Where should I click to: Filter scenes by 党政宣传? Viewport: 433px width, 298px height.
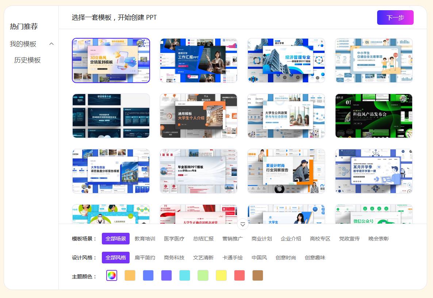(x=349, y=239)
